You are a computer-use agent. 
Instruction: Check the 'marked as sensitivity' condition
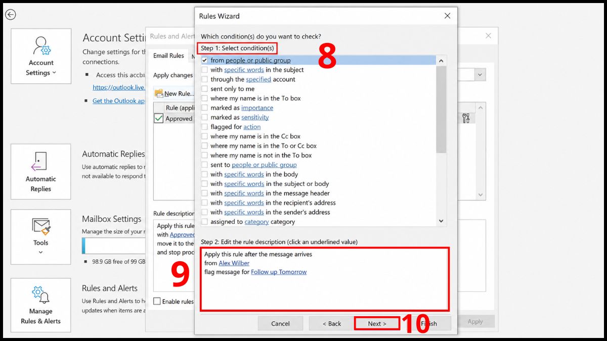(204, 117)
